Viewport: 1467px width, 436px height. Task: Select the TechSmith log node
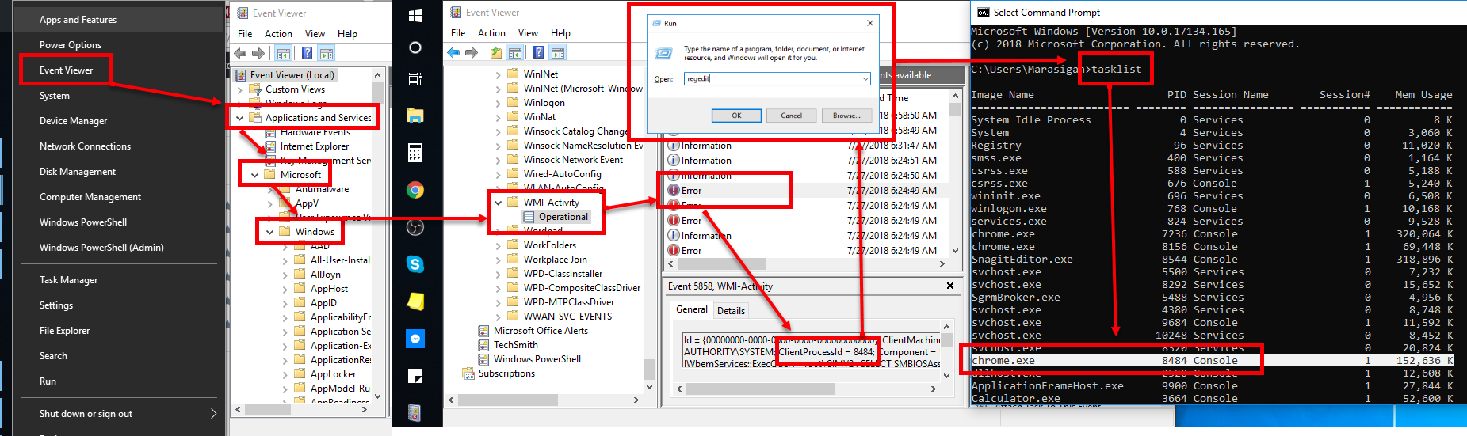tap(515, 345)
